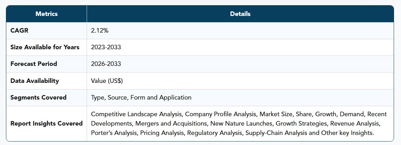The image size is (401, 145).
Task: Click the Metrics column header
Action: [47, 14]
